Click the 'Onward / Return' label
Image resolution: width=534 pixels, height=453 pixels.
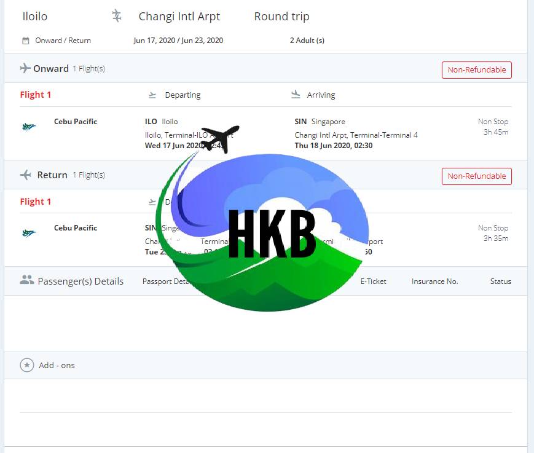point(63,41)
